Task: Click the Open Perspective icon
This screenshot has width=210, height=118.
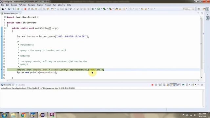Action: click(x=199, y=9)
